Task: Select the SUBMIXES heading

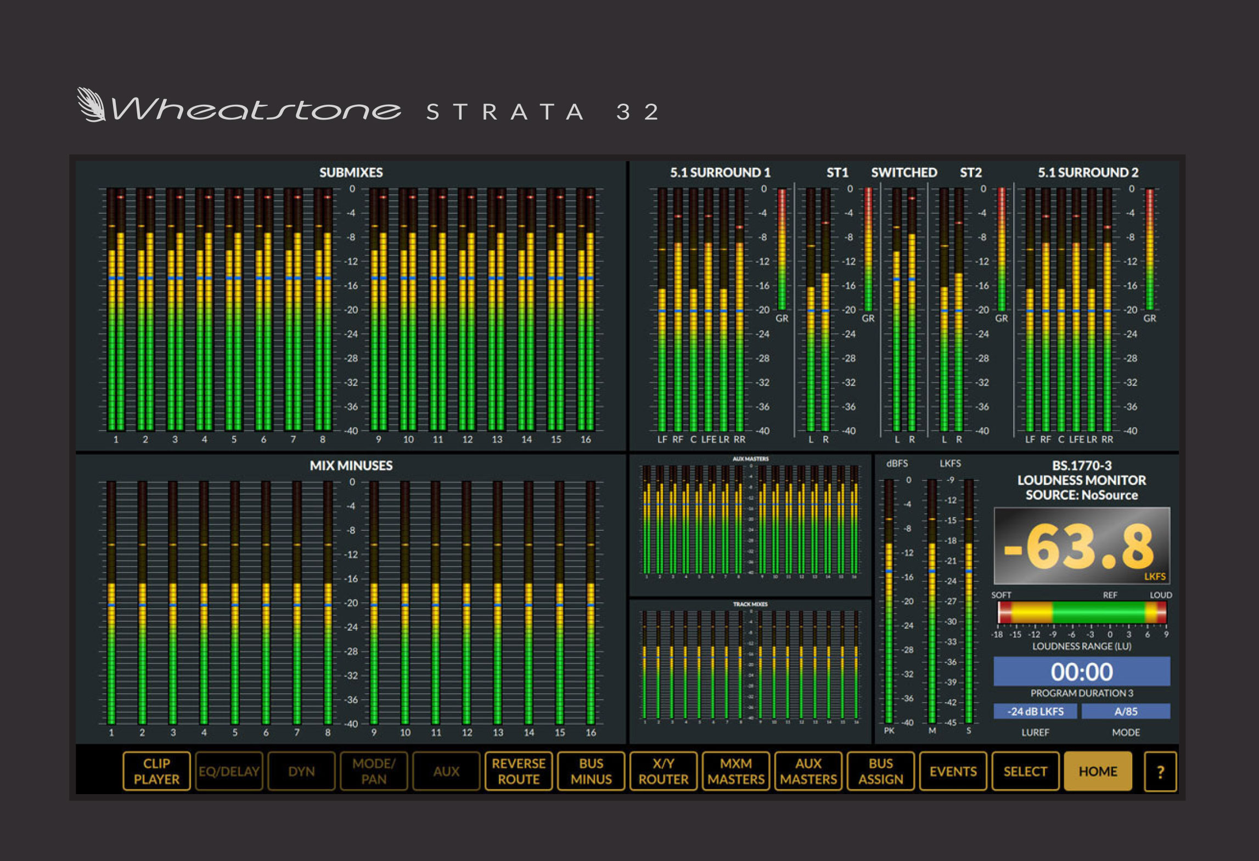Action: tap(351, 172)
